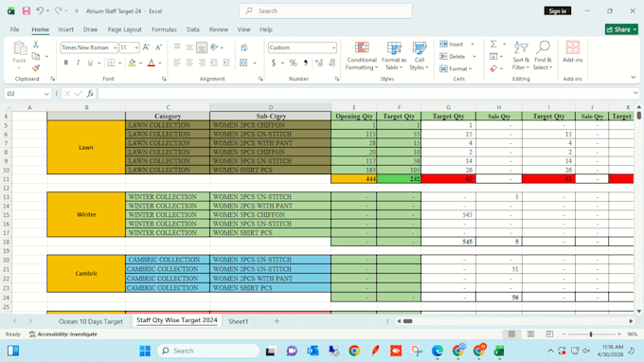This screenshot has height=362, width=644.
Task: Toggle Wrap Text in Alignment group
Action: point(244,47)
